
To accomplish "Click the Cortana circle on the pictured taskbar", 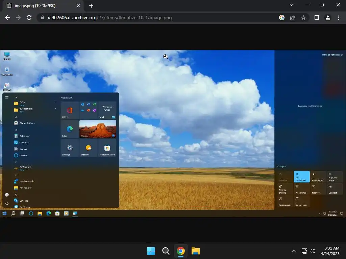I will coord(31,213).
